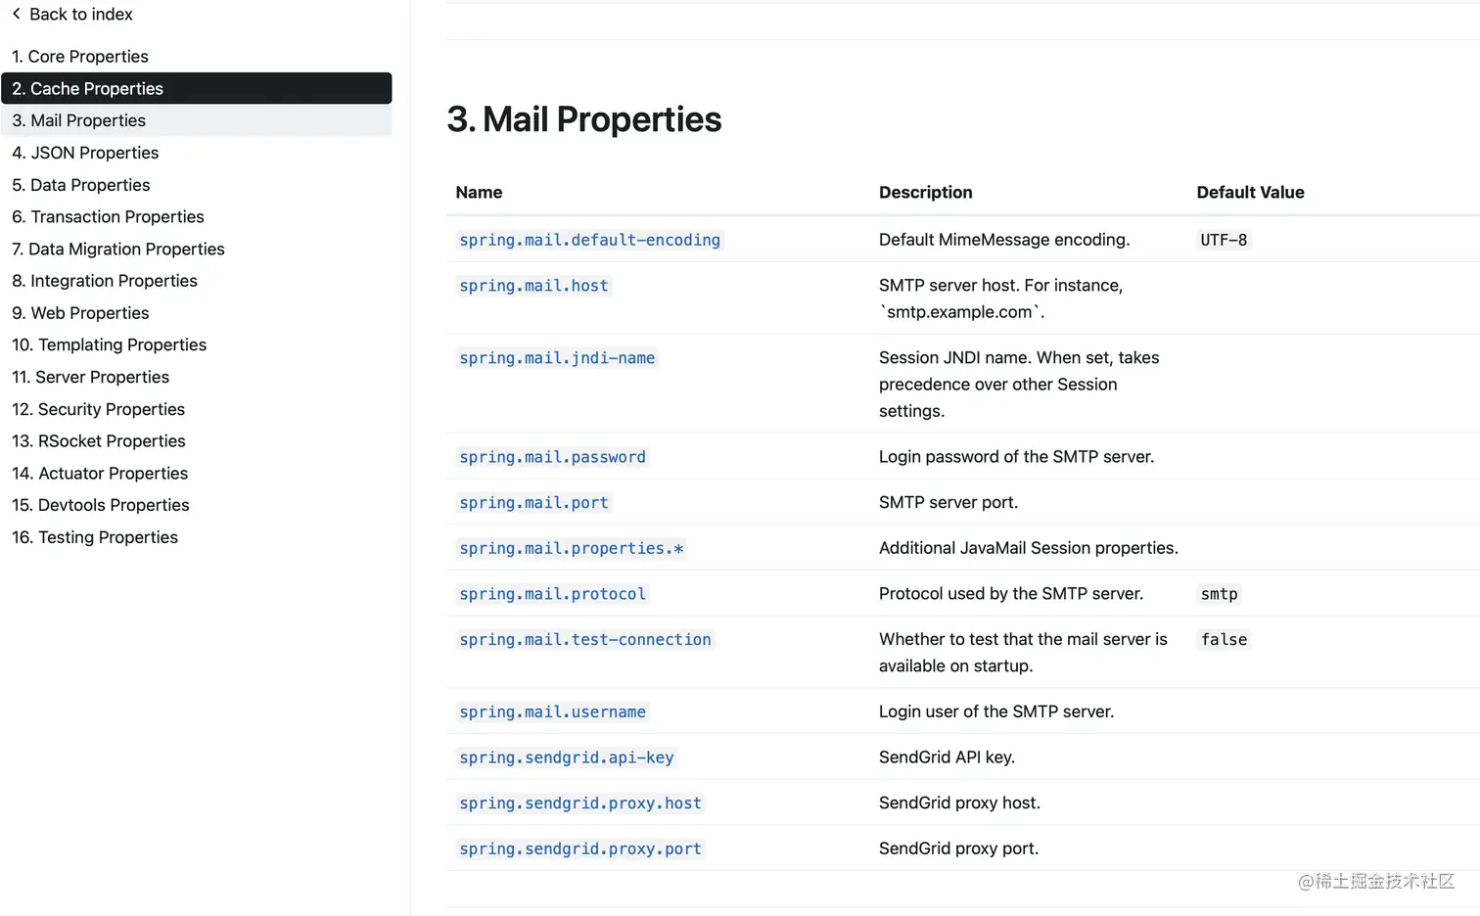The image size is (1480, 916).
Task: Open Web Properties in the index
Action: (80, 313)
